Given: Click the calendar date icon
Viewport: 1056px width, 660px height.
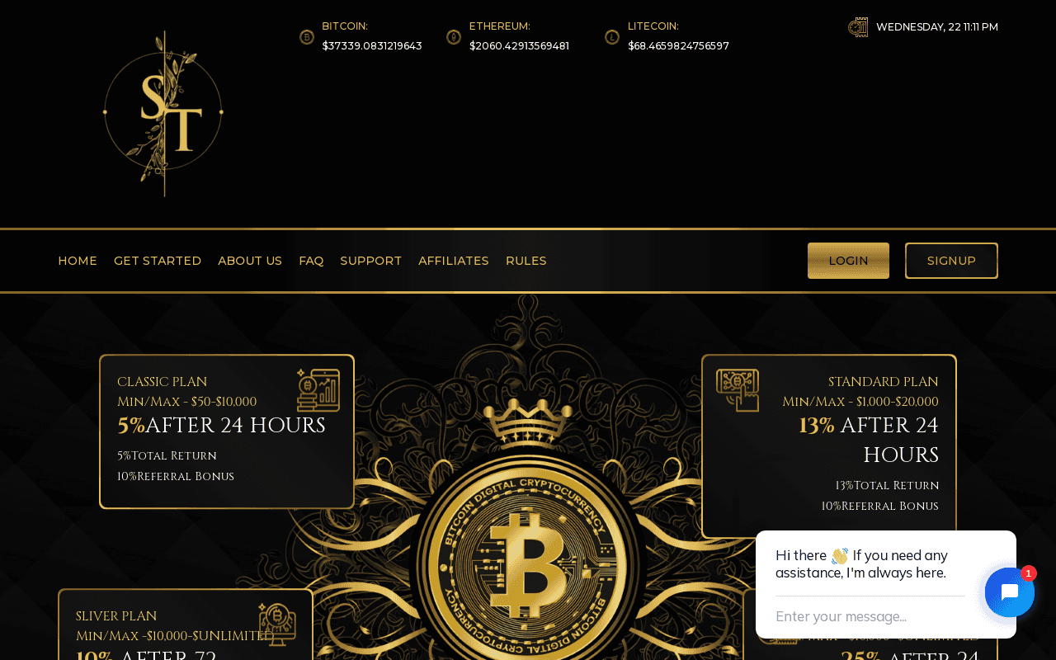Looking at the screenshot, I should pos(858,27).
